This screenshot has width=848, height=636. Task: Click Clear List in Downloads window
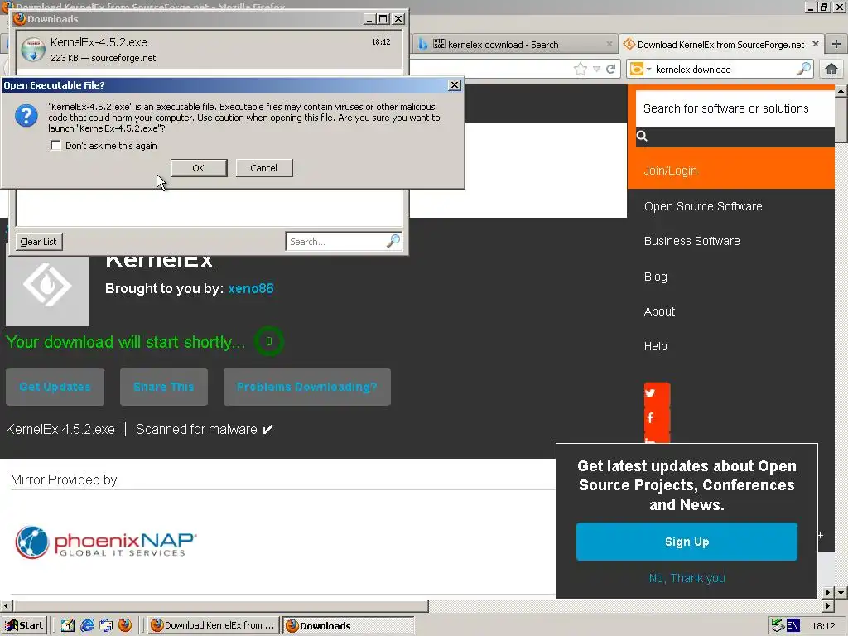click(39, 242)
